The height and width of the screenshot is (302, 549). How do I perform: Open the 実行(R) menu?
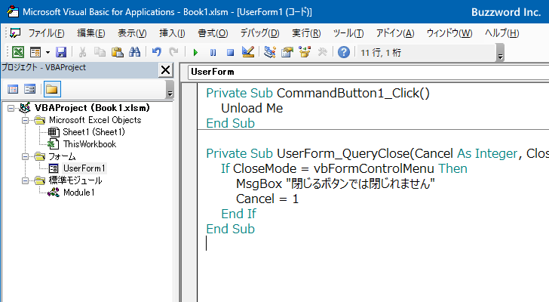point(306,33)
